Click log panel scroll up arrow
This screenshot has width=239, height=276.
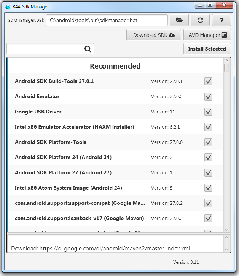pos(226,238)
